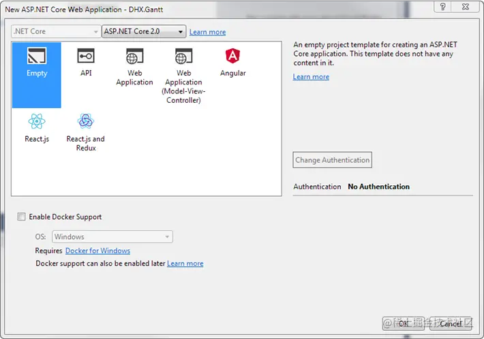The width and height of the screenshot is (484, 339).
Task: Pick the React.js and Redux template icon
Action: pos(86,121)
